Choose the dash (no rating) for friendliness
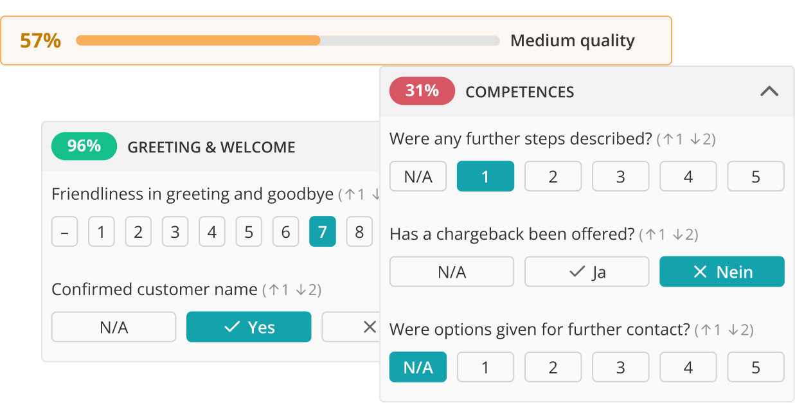 64,232
